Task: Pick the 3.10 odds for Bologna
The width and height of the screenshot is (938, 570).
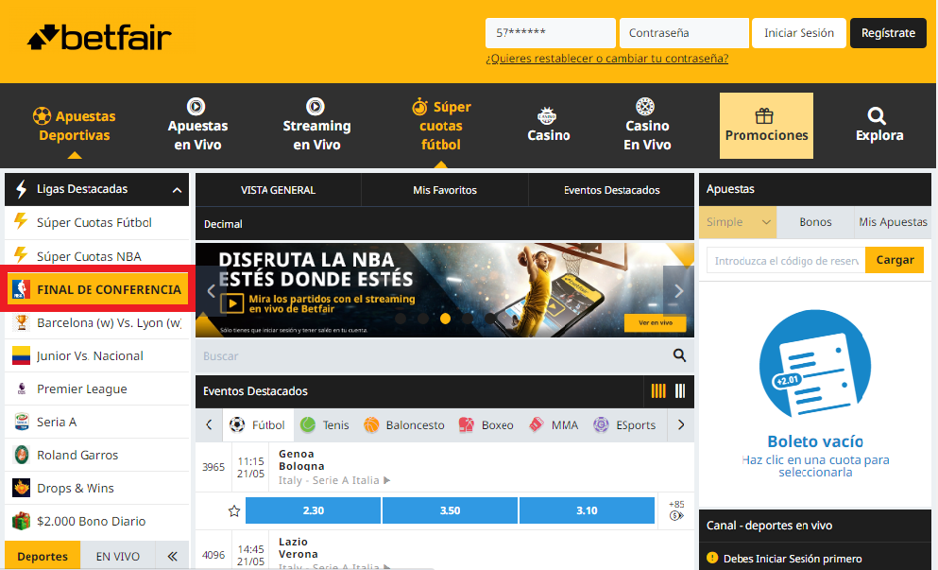Action: (587, 510)
